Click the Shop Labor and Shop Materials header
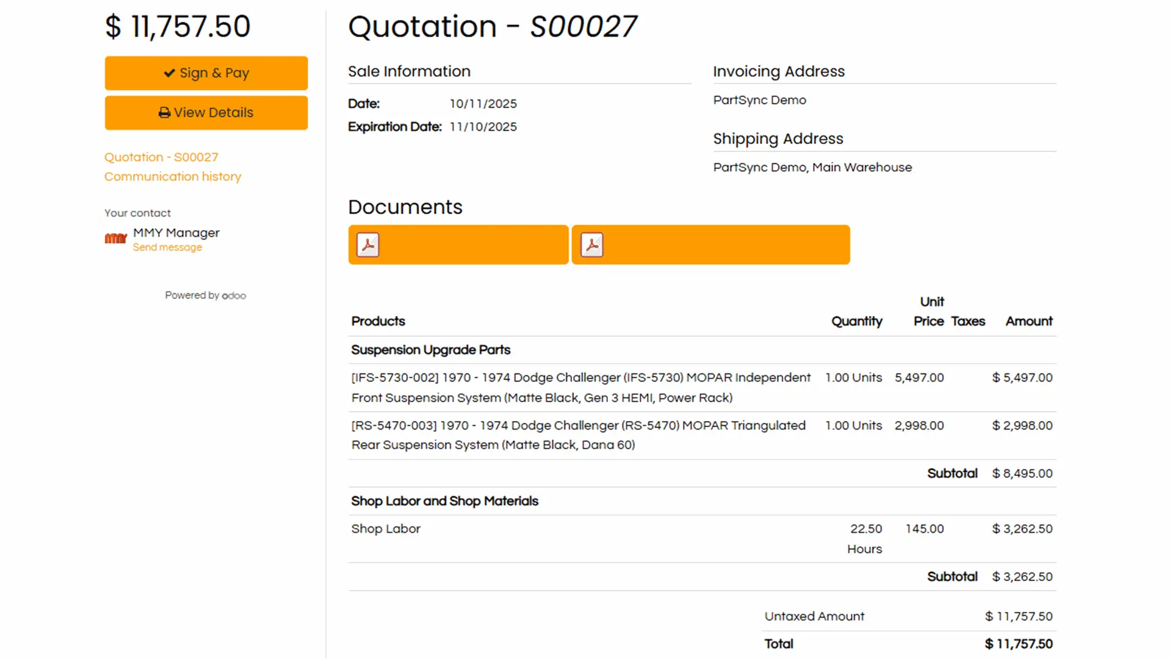This screenshot has width=1172, height=659. tap(444, 502)
